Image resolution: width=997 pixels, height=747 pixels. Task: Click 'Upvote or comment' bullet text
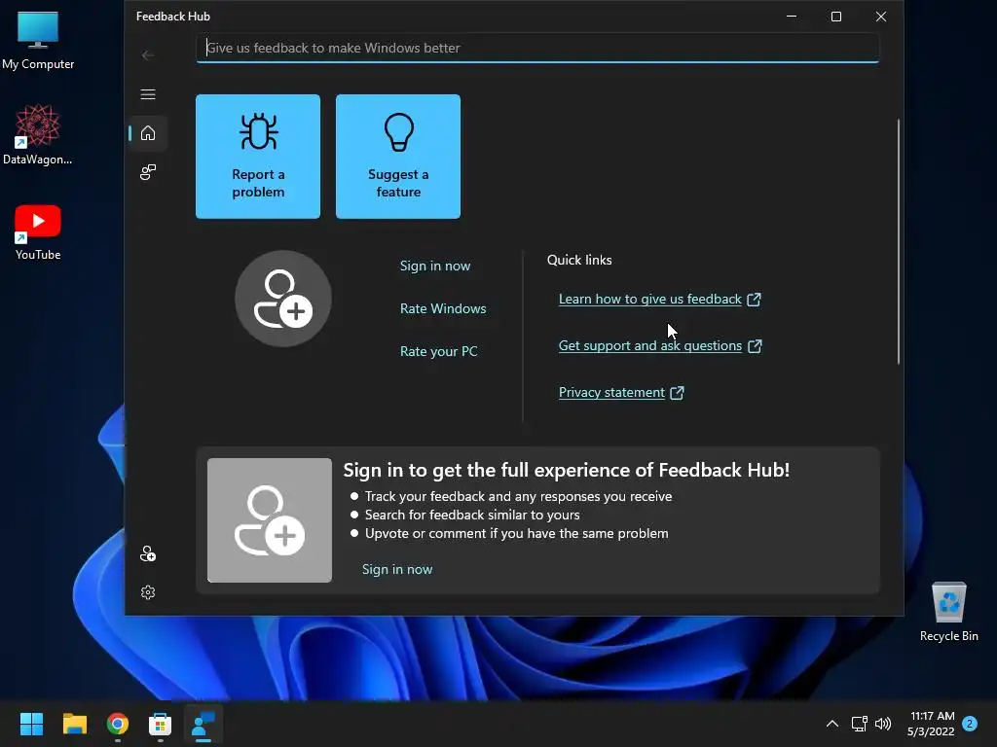point(516,533)
